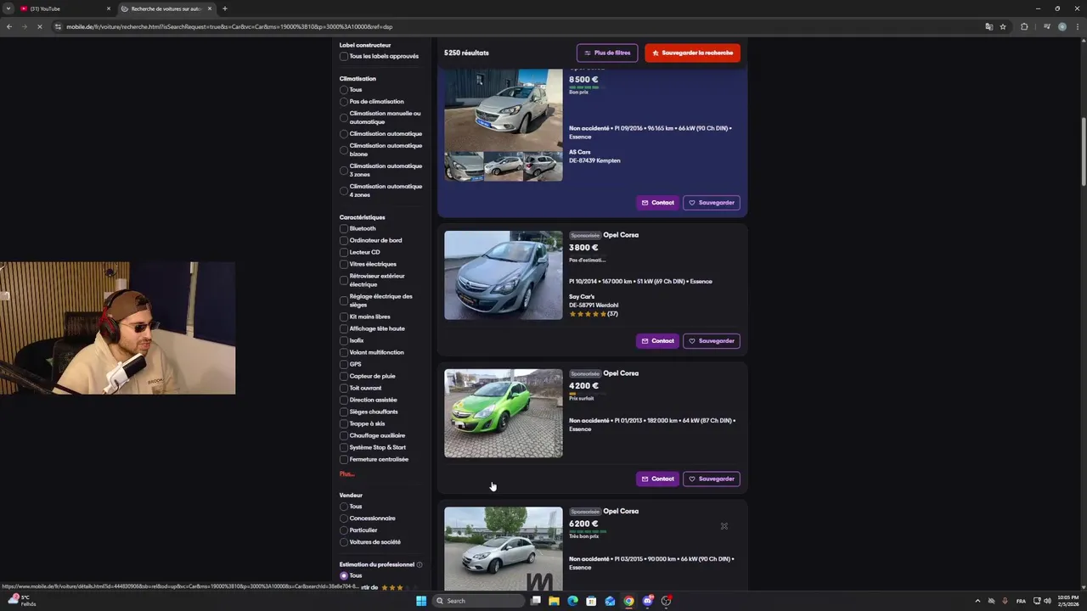The height and width of the screenshot is (611, 1087).
Task: Open the silver 8 500 € Corsa main photo
Action: pyautogui.click(x=503, y=110)
